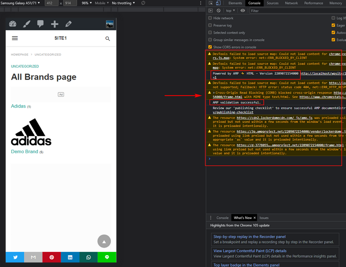This screenshot has height=267, width=346.
Task: Open the WordPress dashboard gauge icon
Action: [x=13, y=24]
